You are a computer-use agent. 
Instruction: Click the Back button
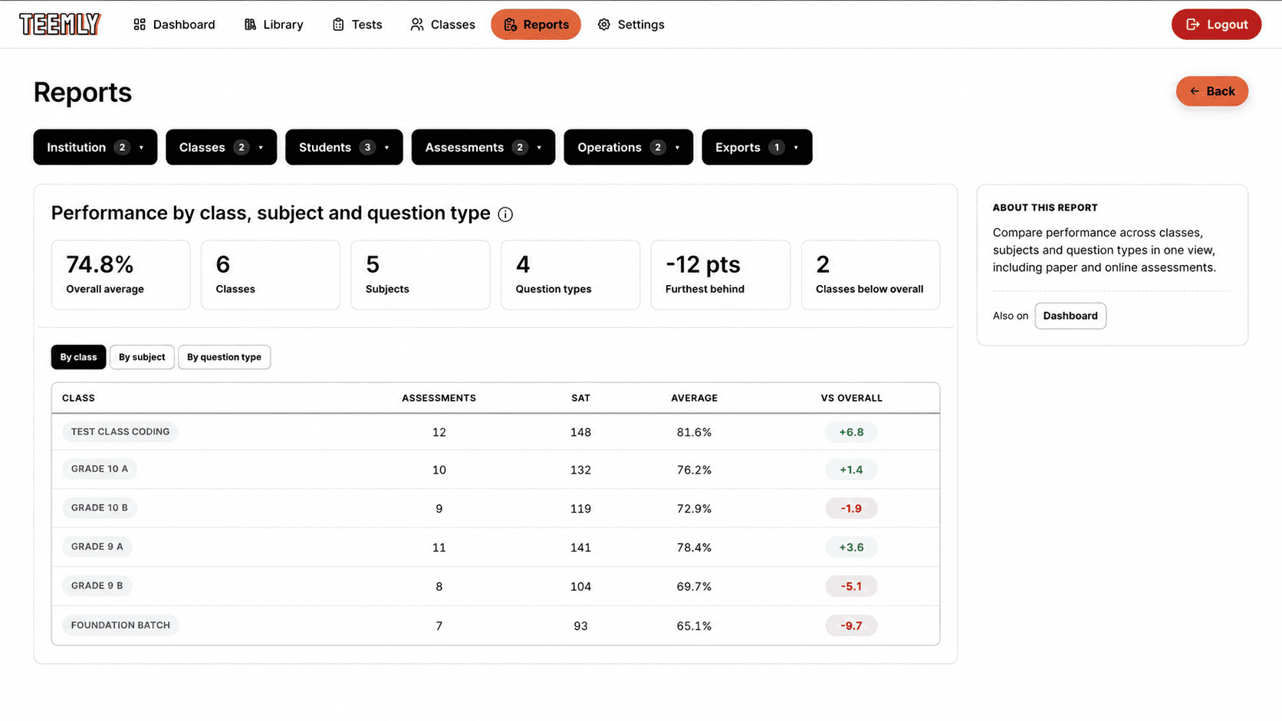coord(1212,91)
